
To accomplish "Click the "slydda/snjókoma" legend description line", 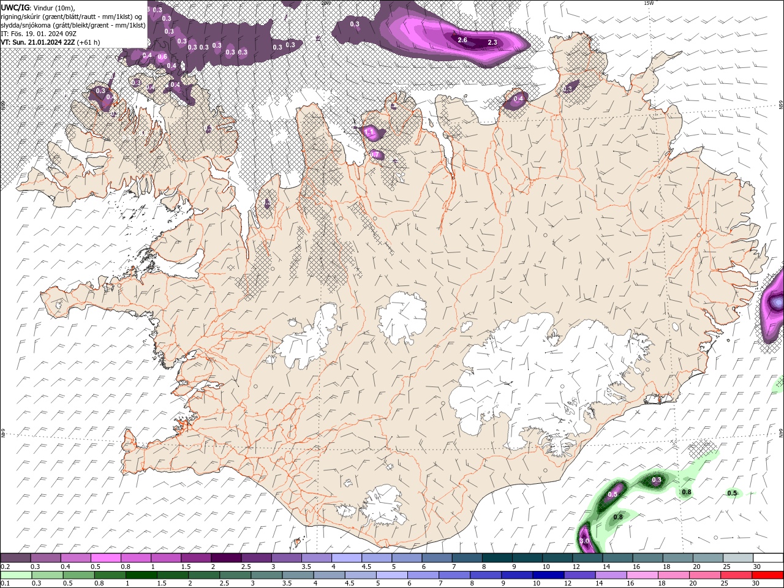I will click(73, 25).
